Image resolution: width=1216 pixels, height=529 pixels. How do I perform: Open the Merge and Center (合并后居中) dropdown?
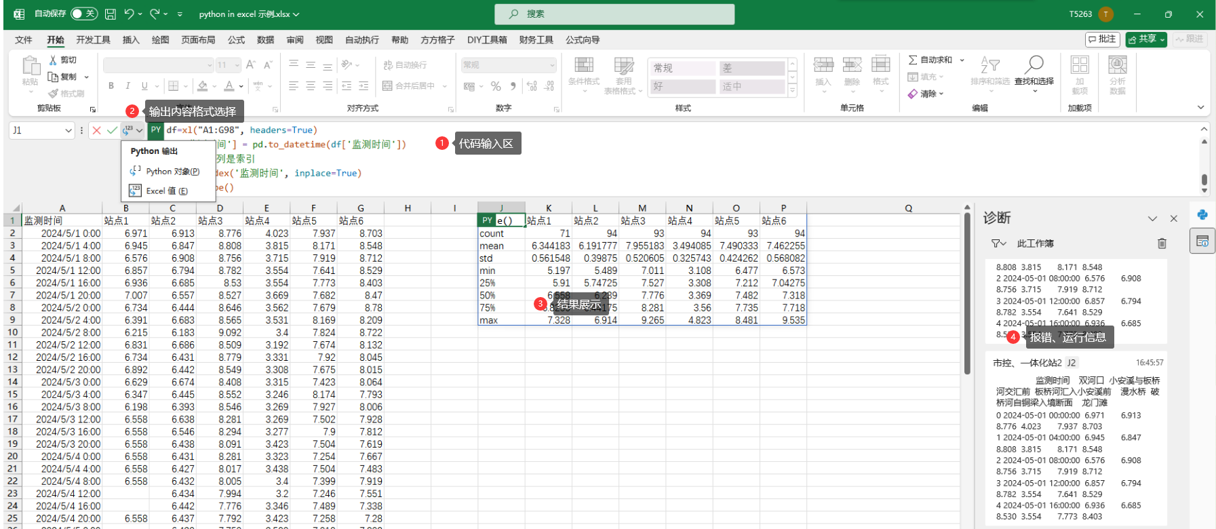[445, 86]
